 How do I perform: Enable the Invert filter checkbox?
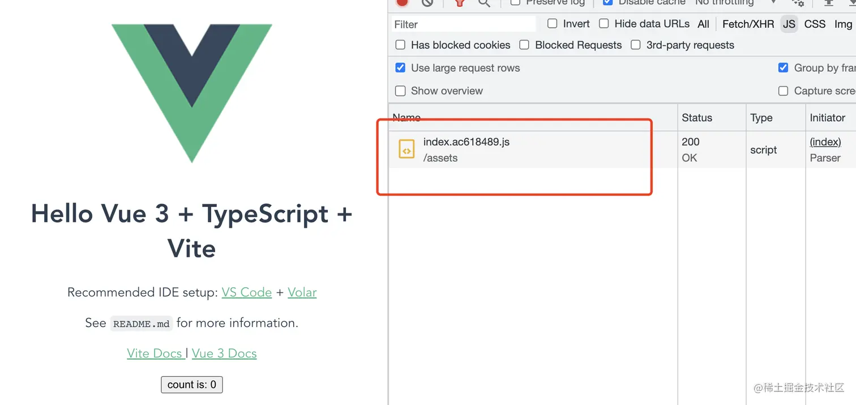tap(553, 24)
